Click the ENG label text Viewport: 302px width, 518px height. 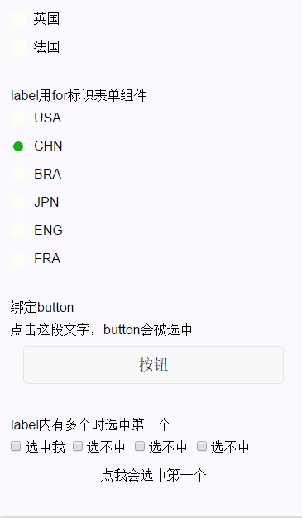click(x=48, y=230)
